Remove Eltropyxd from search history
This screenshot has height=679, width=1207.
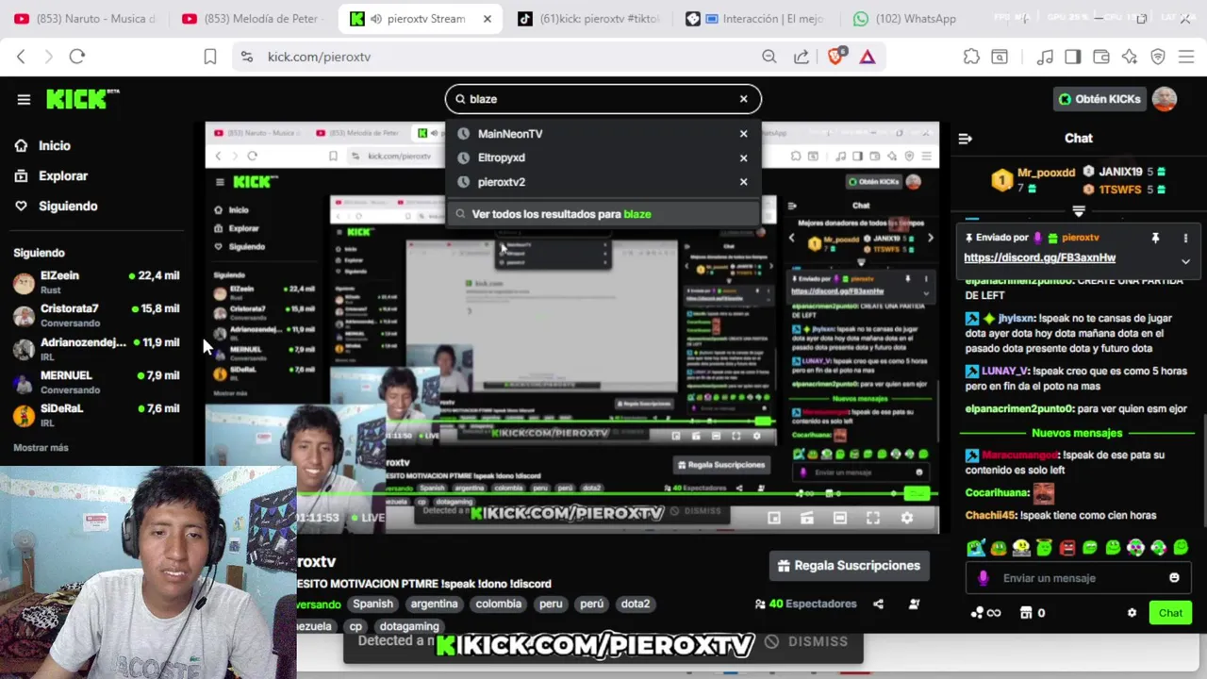coord(743,157)
